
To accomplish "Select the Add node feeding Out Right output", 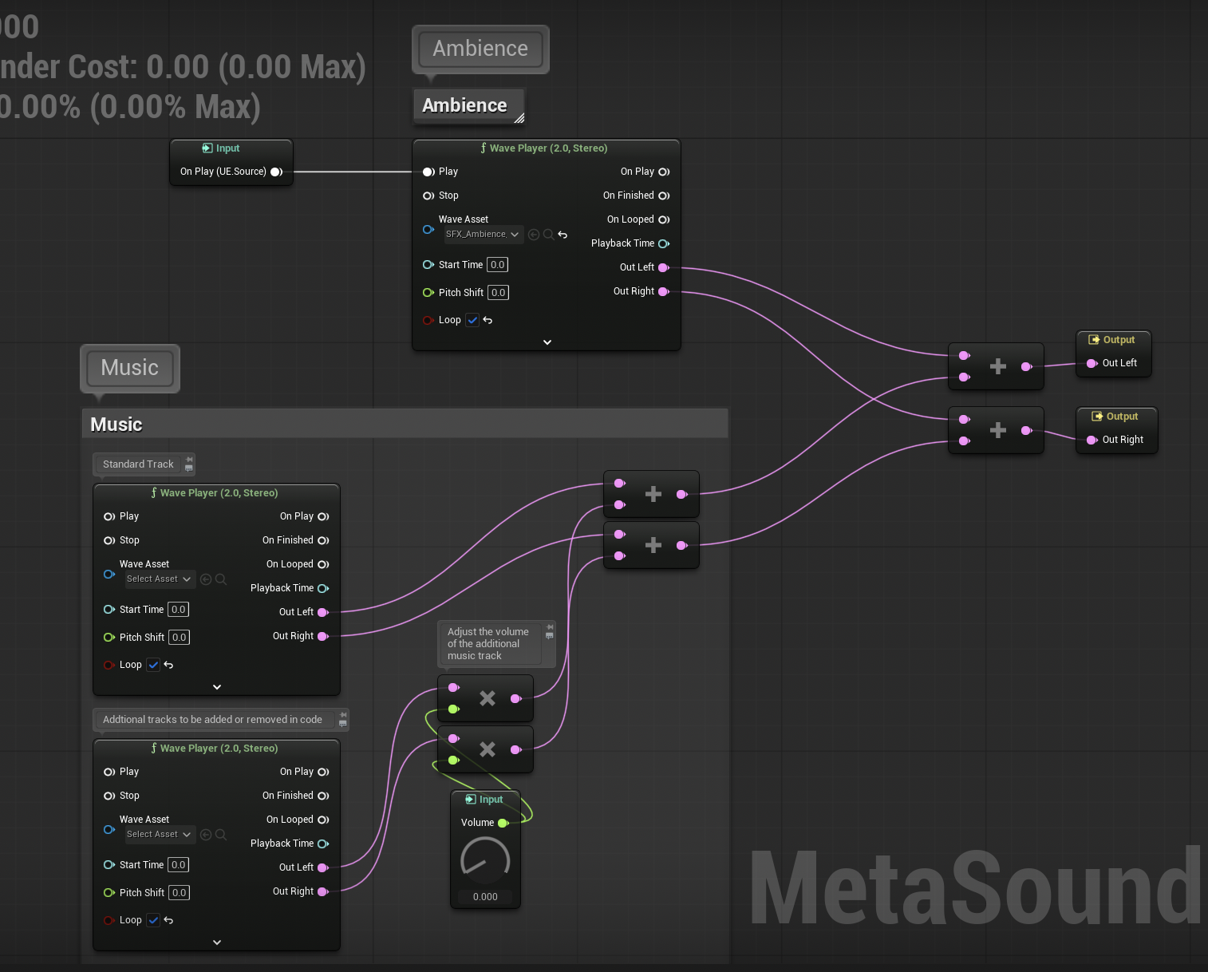I will (997, 431).
